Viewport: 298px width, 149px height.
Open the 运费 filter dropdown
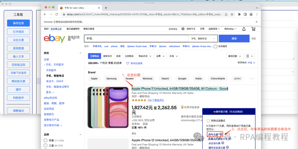click(161, 56)
